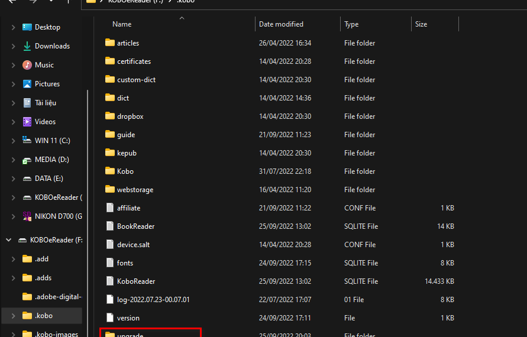
Task: Expand the Desktop tree node
Action: click(x=13, y=27)
